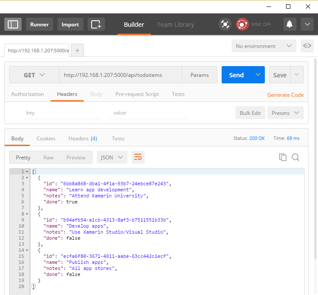Image resolution: width=318 pixels, height=295 pixels.
Task: Click the id starting with ecfa6f80
Action: coord(114,256)
